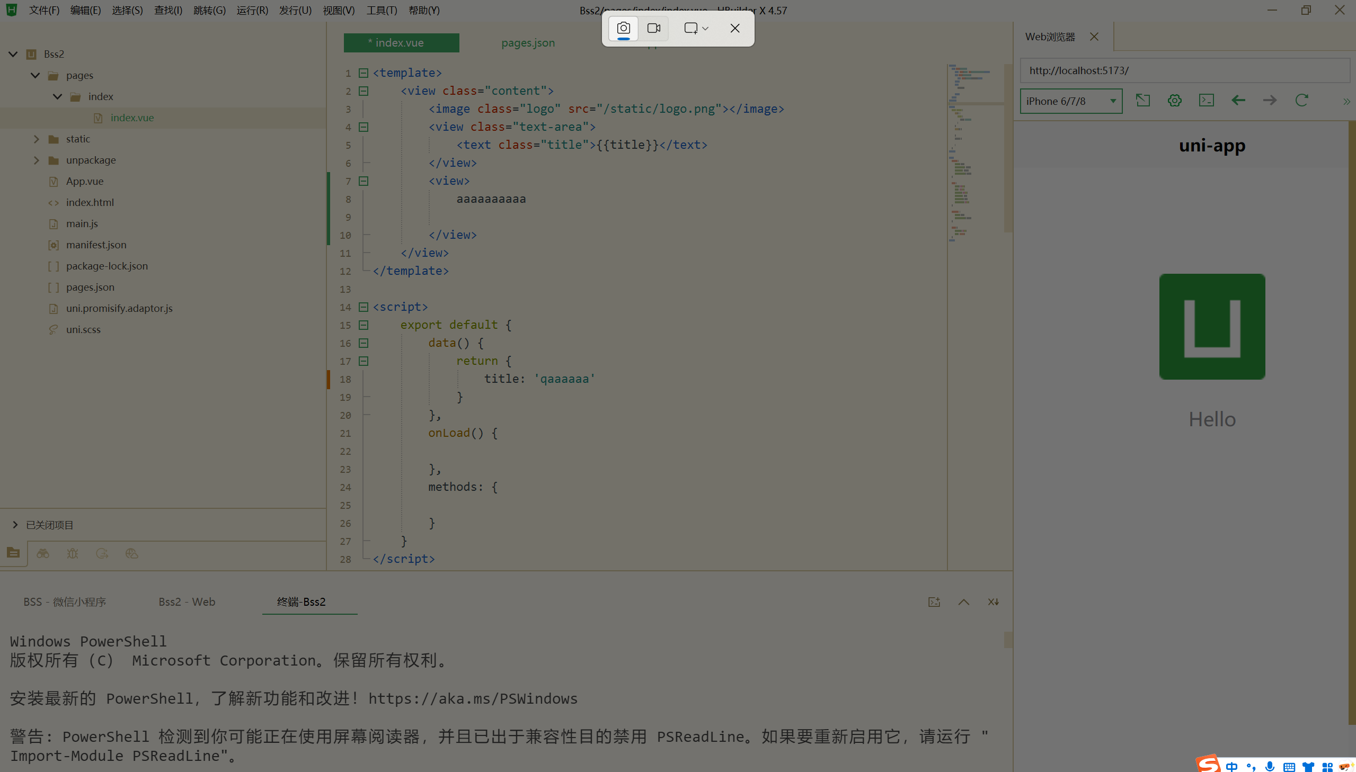Viewport: 1356px width, 772px height.
Task: Expand the static folder
Action: click(x=36, y=139)
